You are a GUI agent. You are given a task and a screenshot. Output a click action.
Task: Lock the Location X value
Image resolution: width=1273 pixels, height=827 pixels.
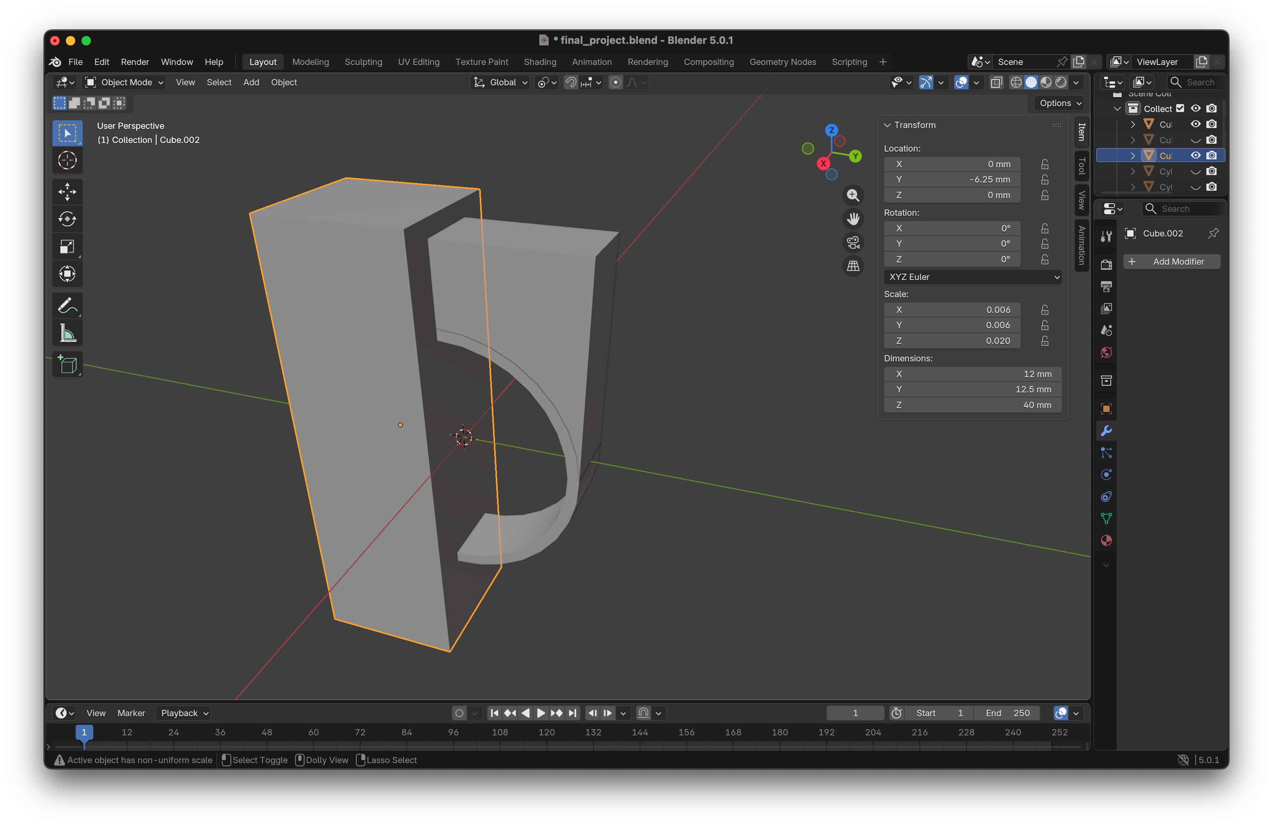tap(1044, 164)
